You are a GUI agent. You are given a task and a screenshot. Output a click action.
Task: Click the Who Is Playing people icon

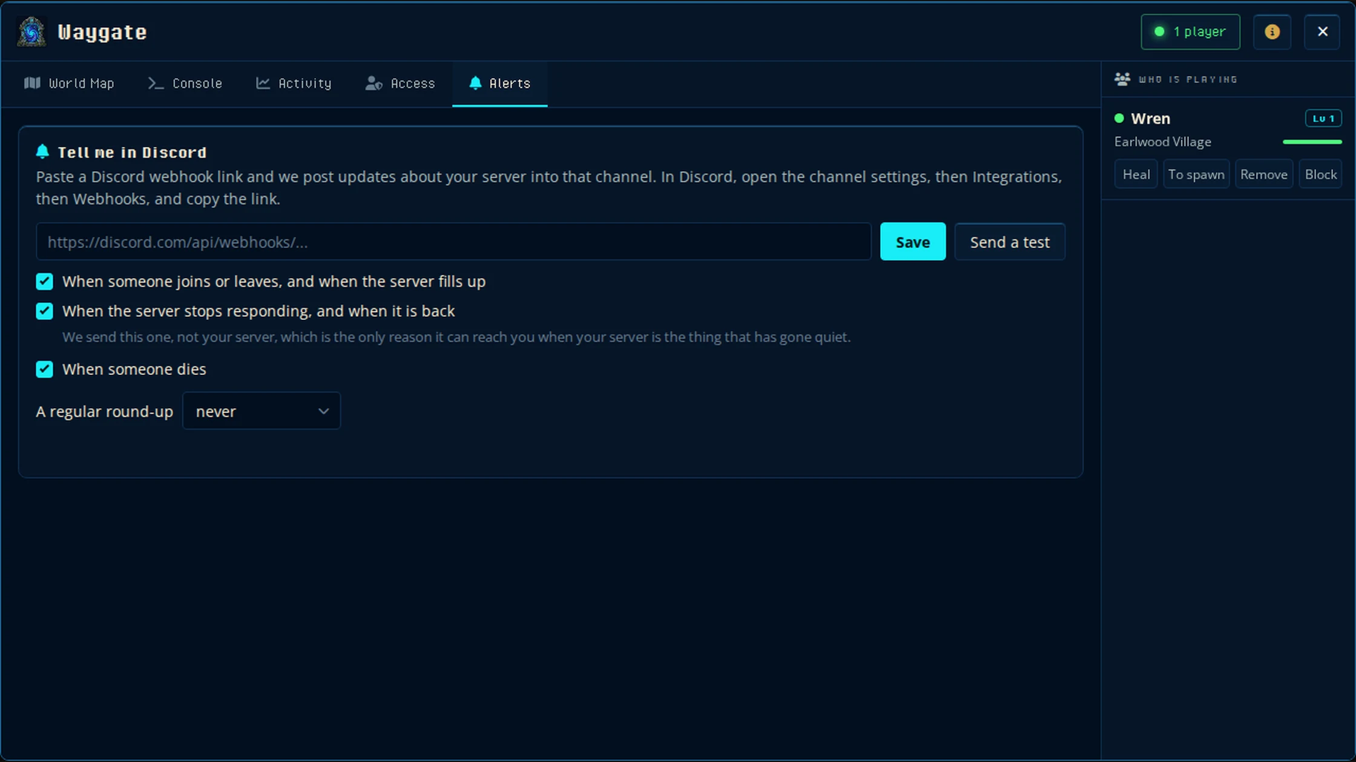(x=1122, y=79)
